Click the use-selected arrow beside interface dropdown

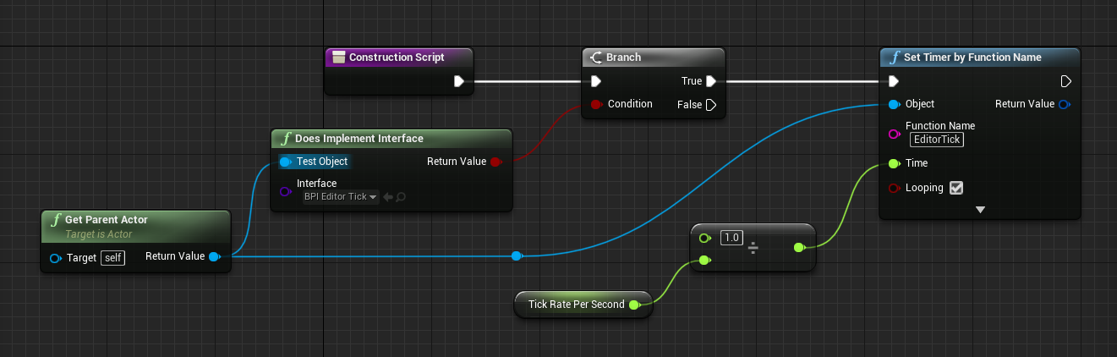click(x=387, y=196)
